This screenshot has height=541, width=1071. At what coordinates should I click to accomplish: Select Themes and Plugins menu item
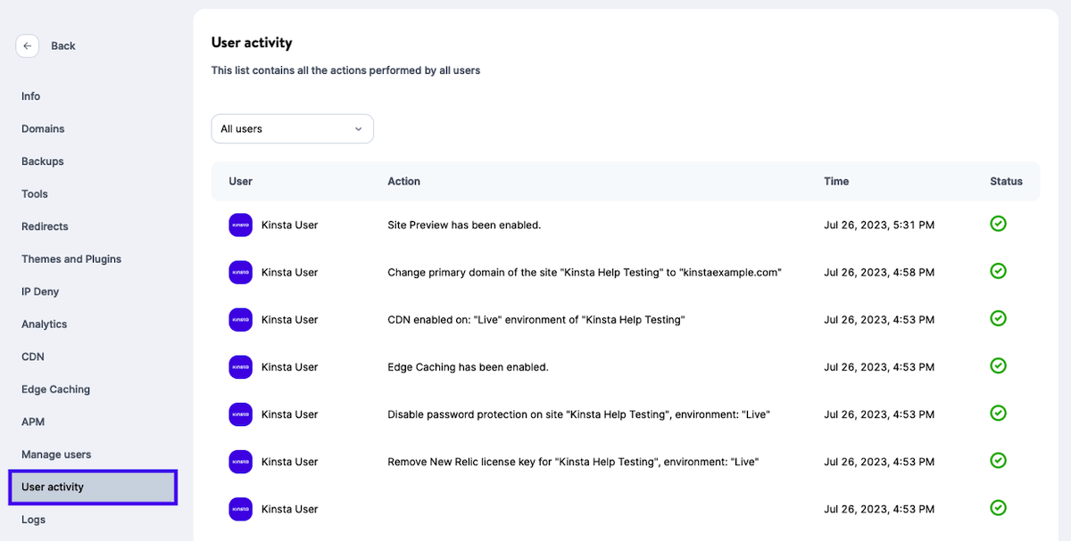71,259
